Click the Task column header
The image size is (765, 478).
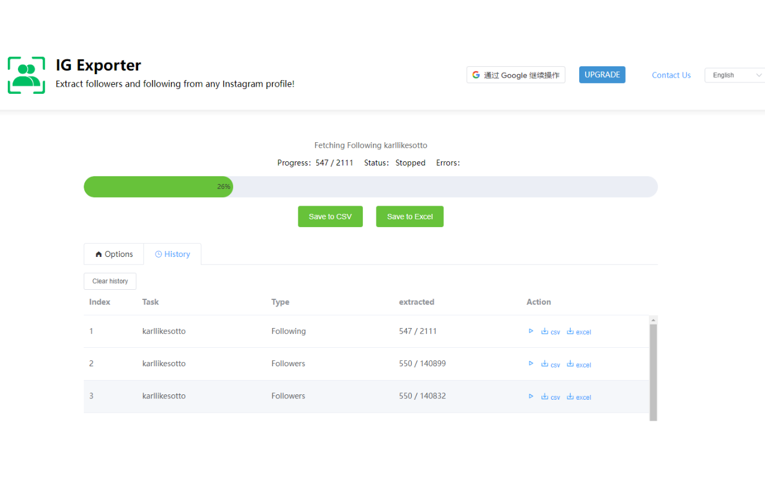click(151, 302)
